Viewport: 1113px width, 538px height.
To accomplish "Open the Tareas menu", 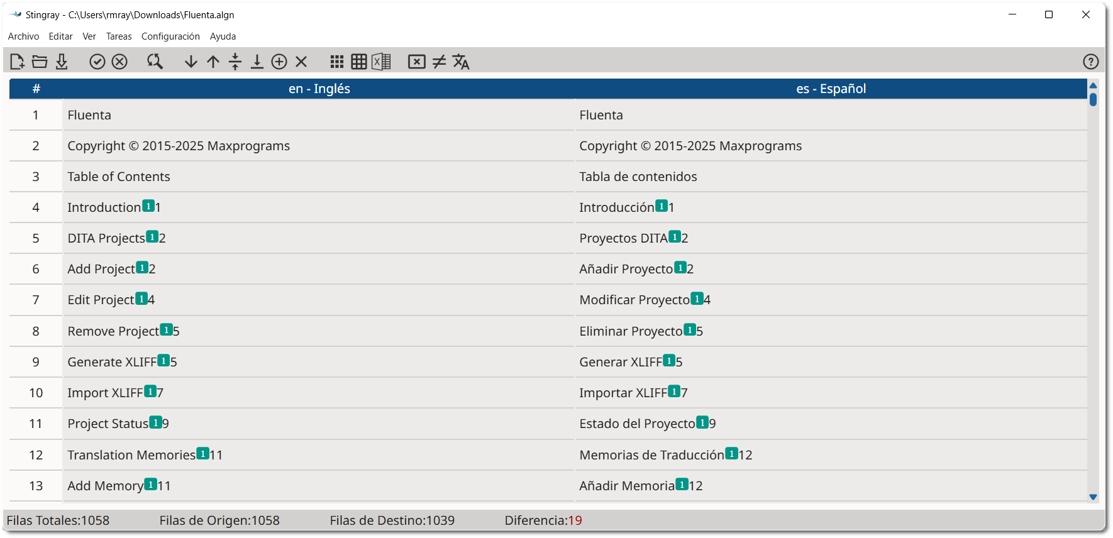I will tap(119, 36).
